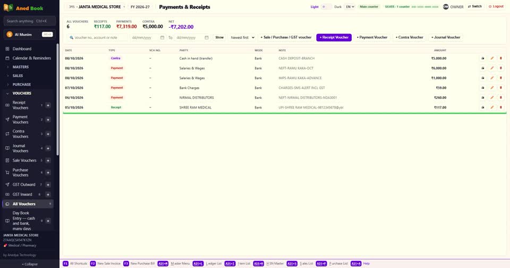Go to Sale Vouchers in sidebar

click(24, 160)
